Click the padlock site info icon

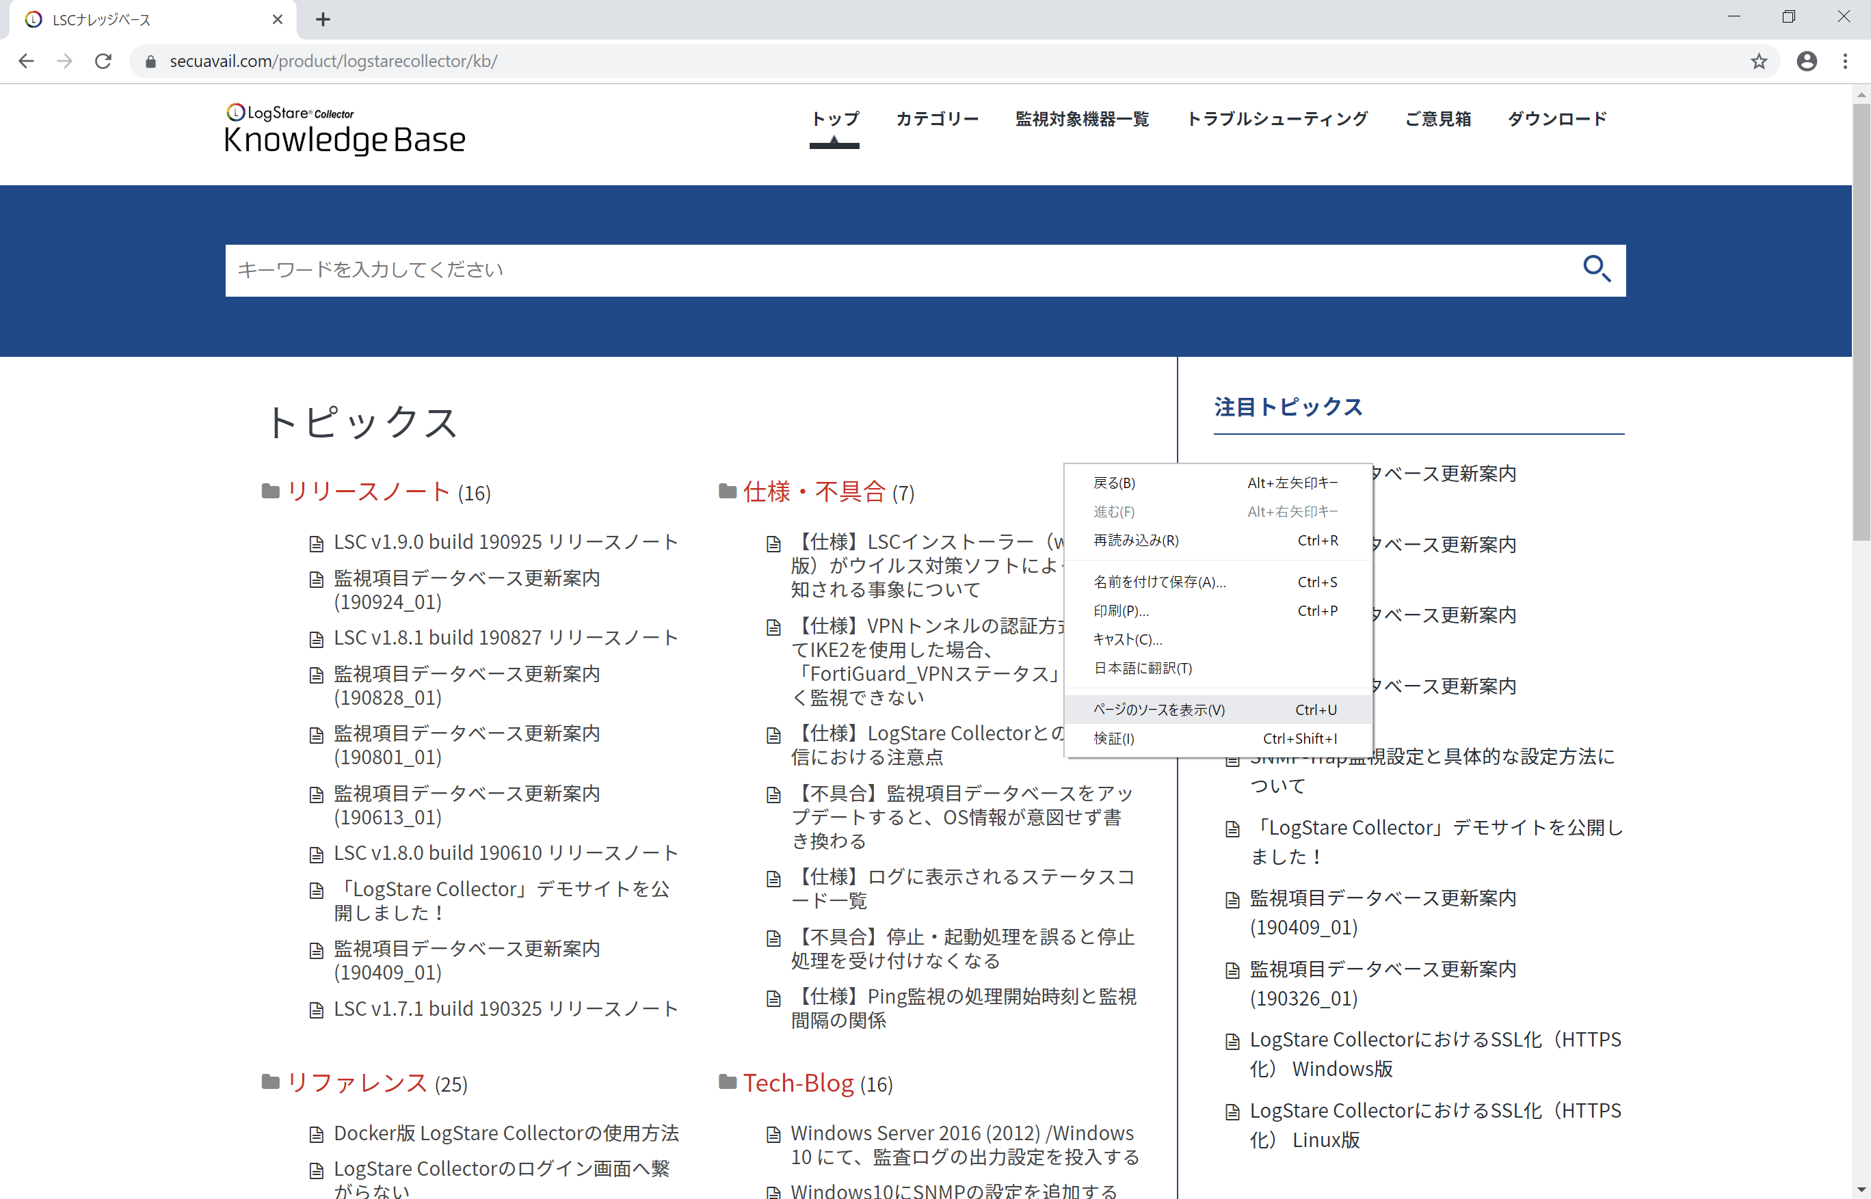(x=150, y=62)
